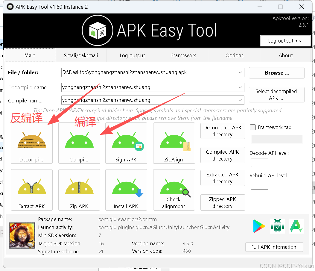
Task: Click the Version code value 450
Action: point(187,251)
